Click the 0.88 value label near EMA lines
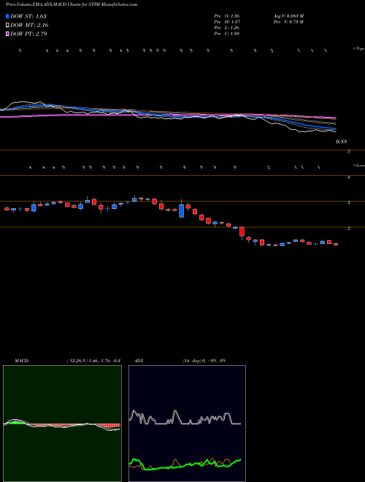This screenshot has height=482, width=365. click(341, 142)
